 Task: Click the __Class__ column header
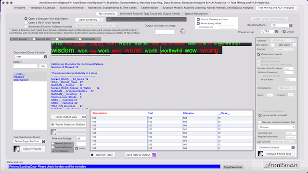tap(224, 113)
